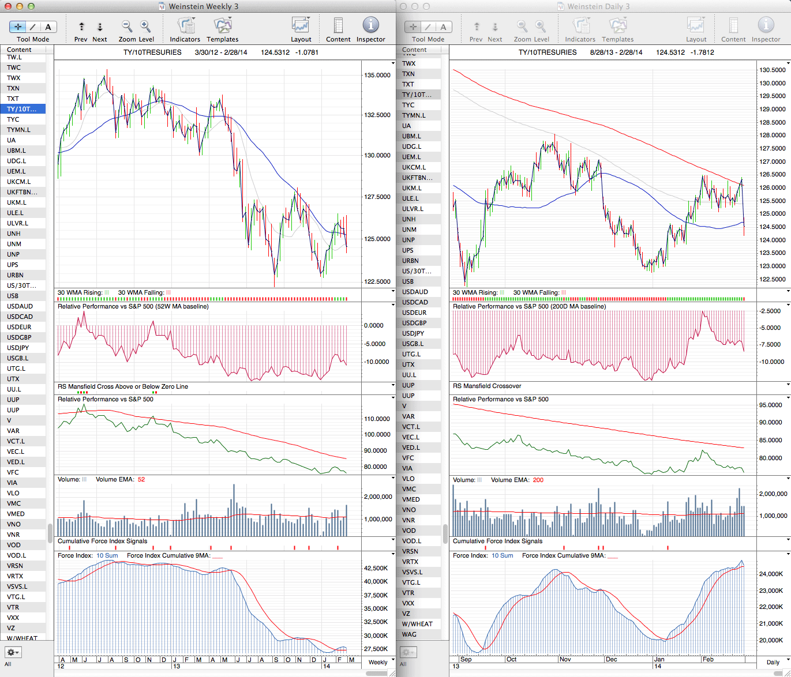Activate the text annotation tool in Weekly window
This screenshot has width=791, height=677.
pyautogui.click(x=48, y=27)
